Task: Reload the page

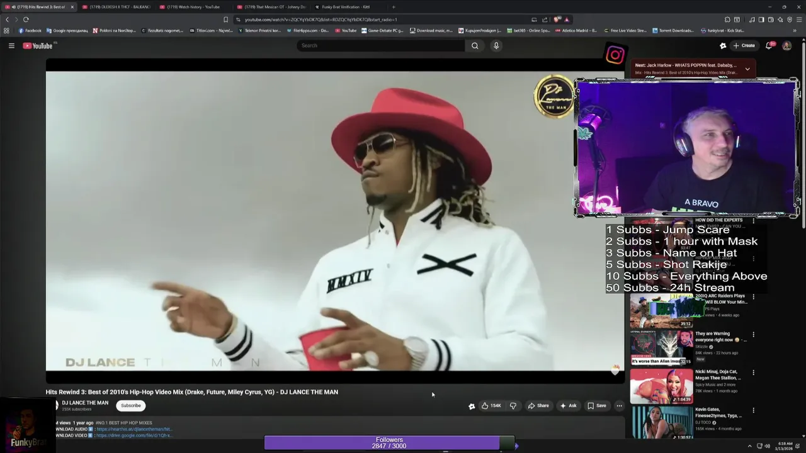Action: 26,20
